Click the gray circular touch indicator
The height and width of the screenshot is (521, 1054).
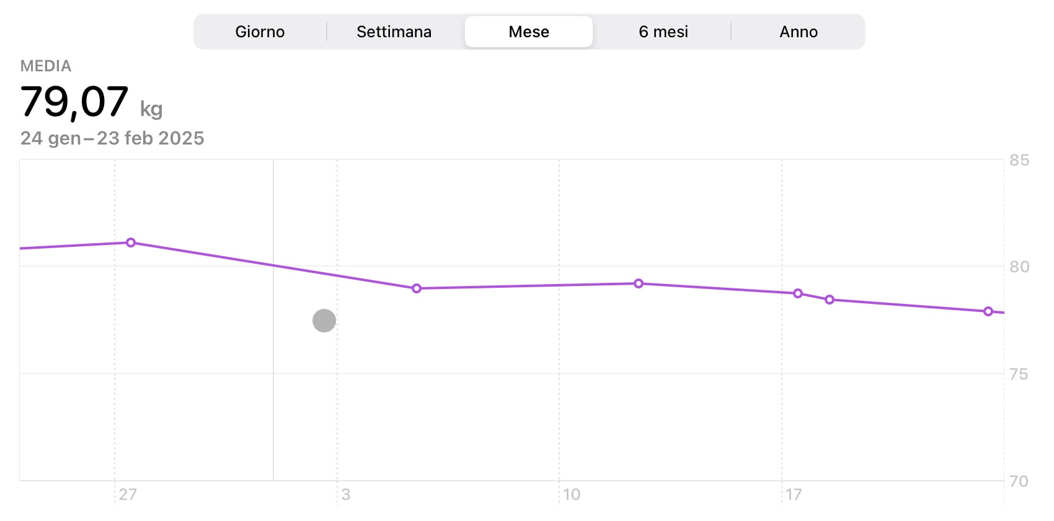(x=324, y=321)
